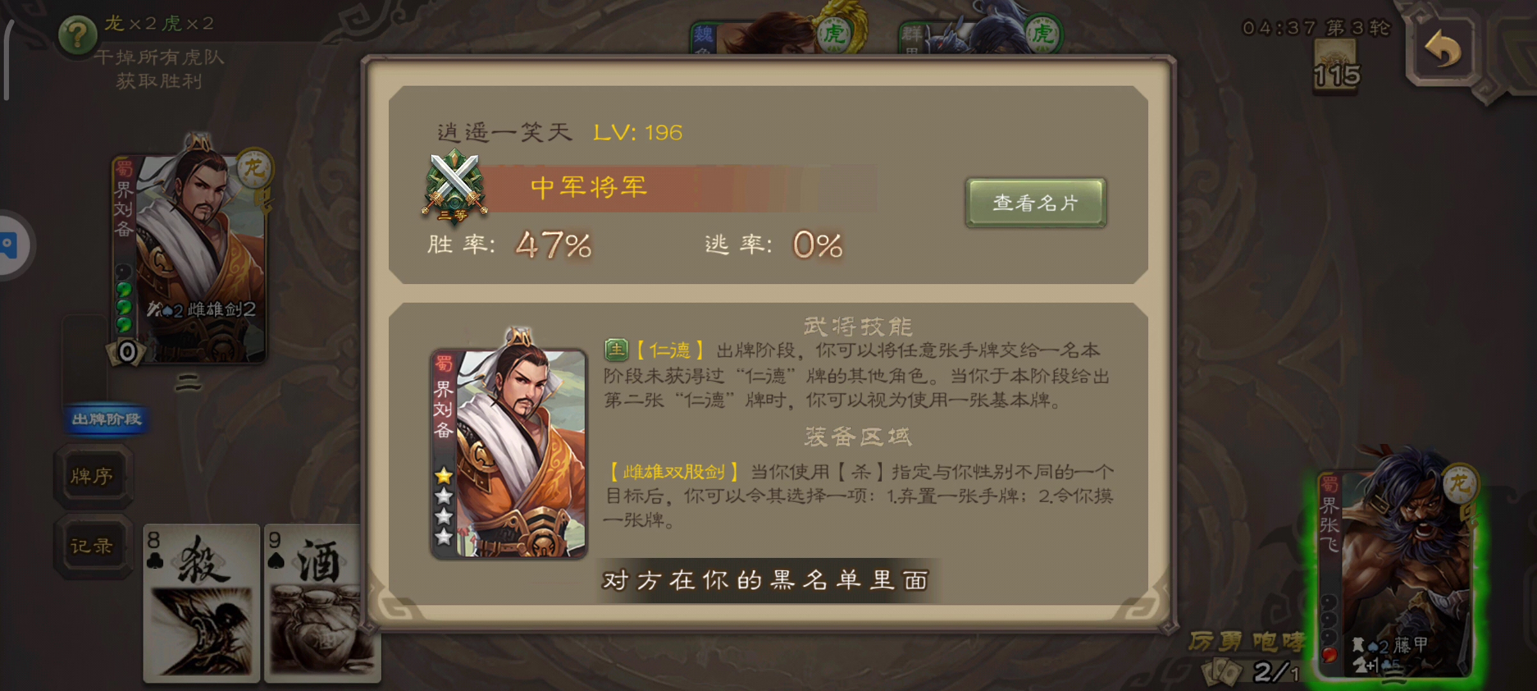The width and height of the screenshot is (1537, 691).
Task: Click the 查看名片 button
Action: (1036, 202)
